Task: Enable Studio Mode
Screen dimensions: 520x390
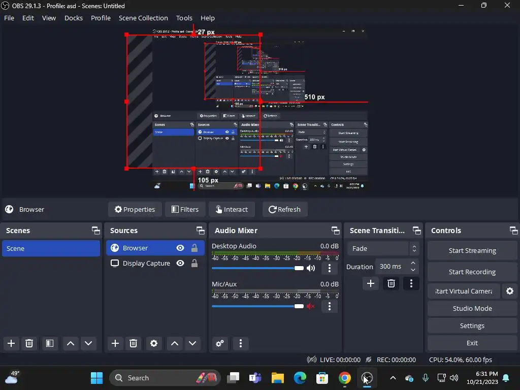Action: (x=472, y=308)
